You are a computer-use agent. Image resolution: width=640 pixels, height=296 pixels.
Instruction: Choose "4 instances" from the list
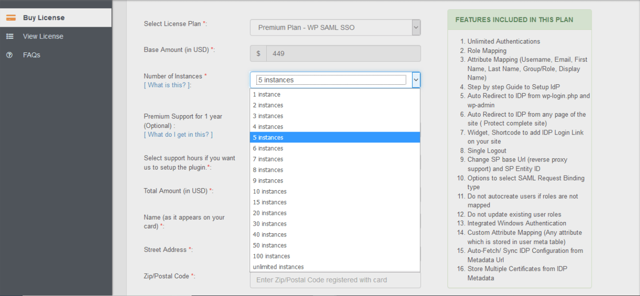(x=335, y=127)
